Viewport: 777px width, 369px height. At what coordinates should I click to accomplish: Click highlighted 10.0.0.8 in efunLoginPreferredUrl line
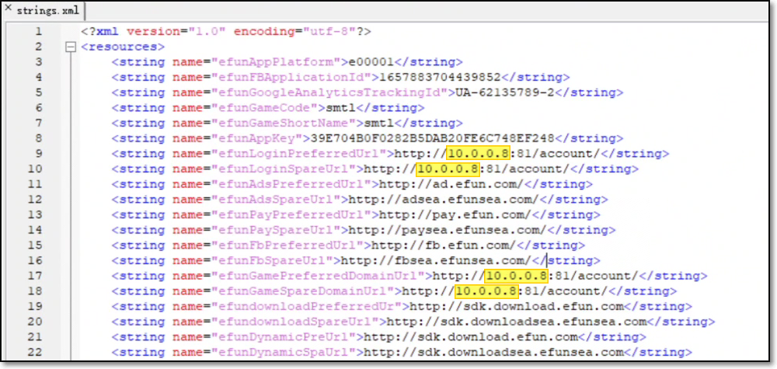(478, 154)
